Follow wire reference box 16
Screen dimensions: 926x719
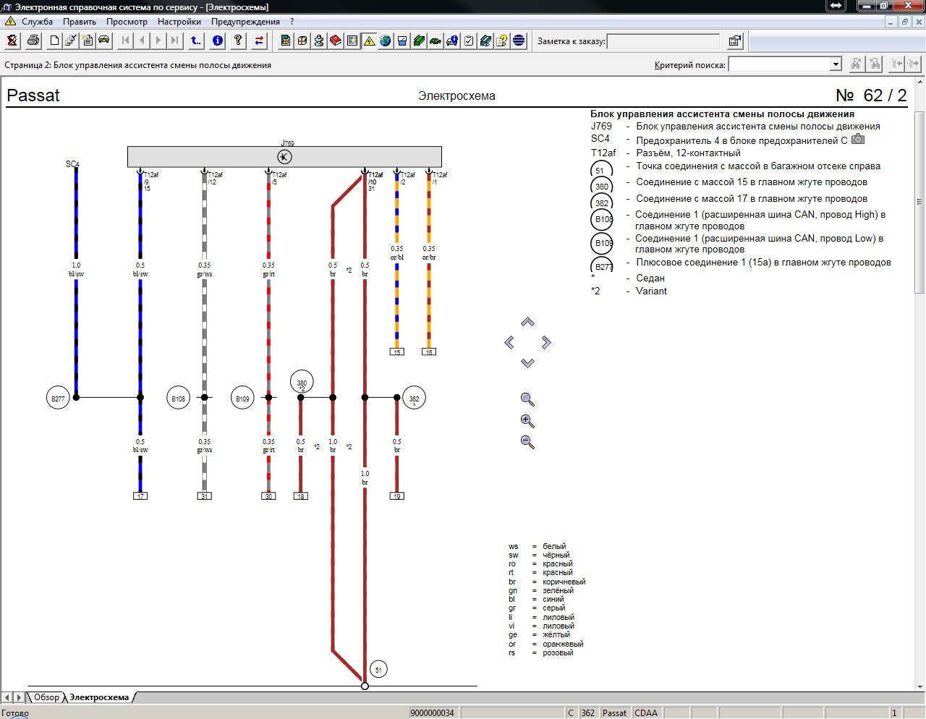[429, 352]
